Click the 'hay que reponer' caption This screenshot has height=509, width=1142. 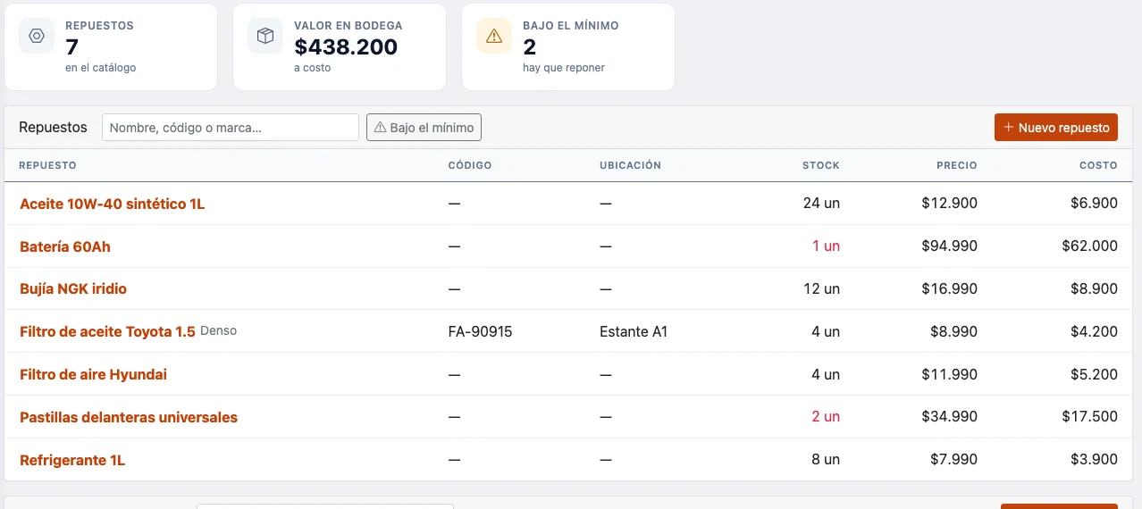(564, 68)
